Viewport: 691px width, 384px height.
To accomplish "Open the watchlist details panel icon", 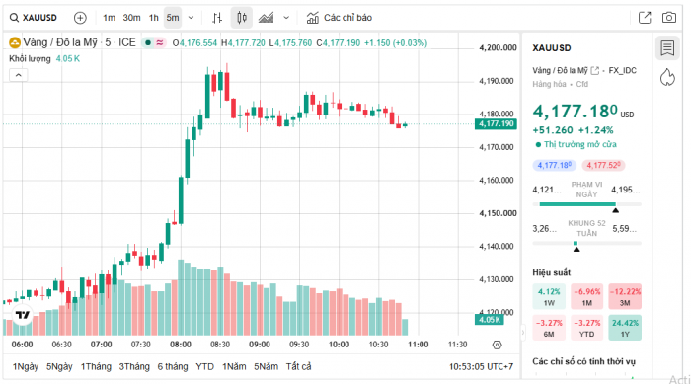I will [667, 47].
